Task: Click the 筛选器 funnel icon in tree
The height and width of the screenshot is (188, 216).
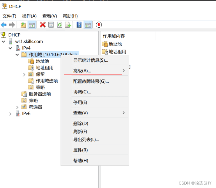Action: tap(24, 107)
